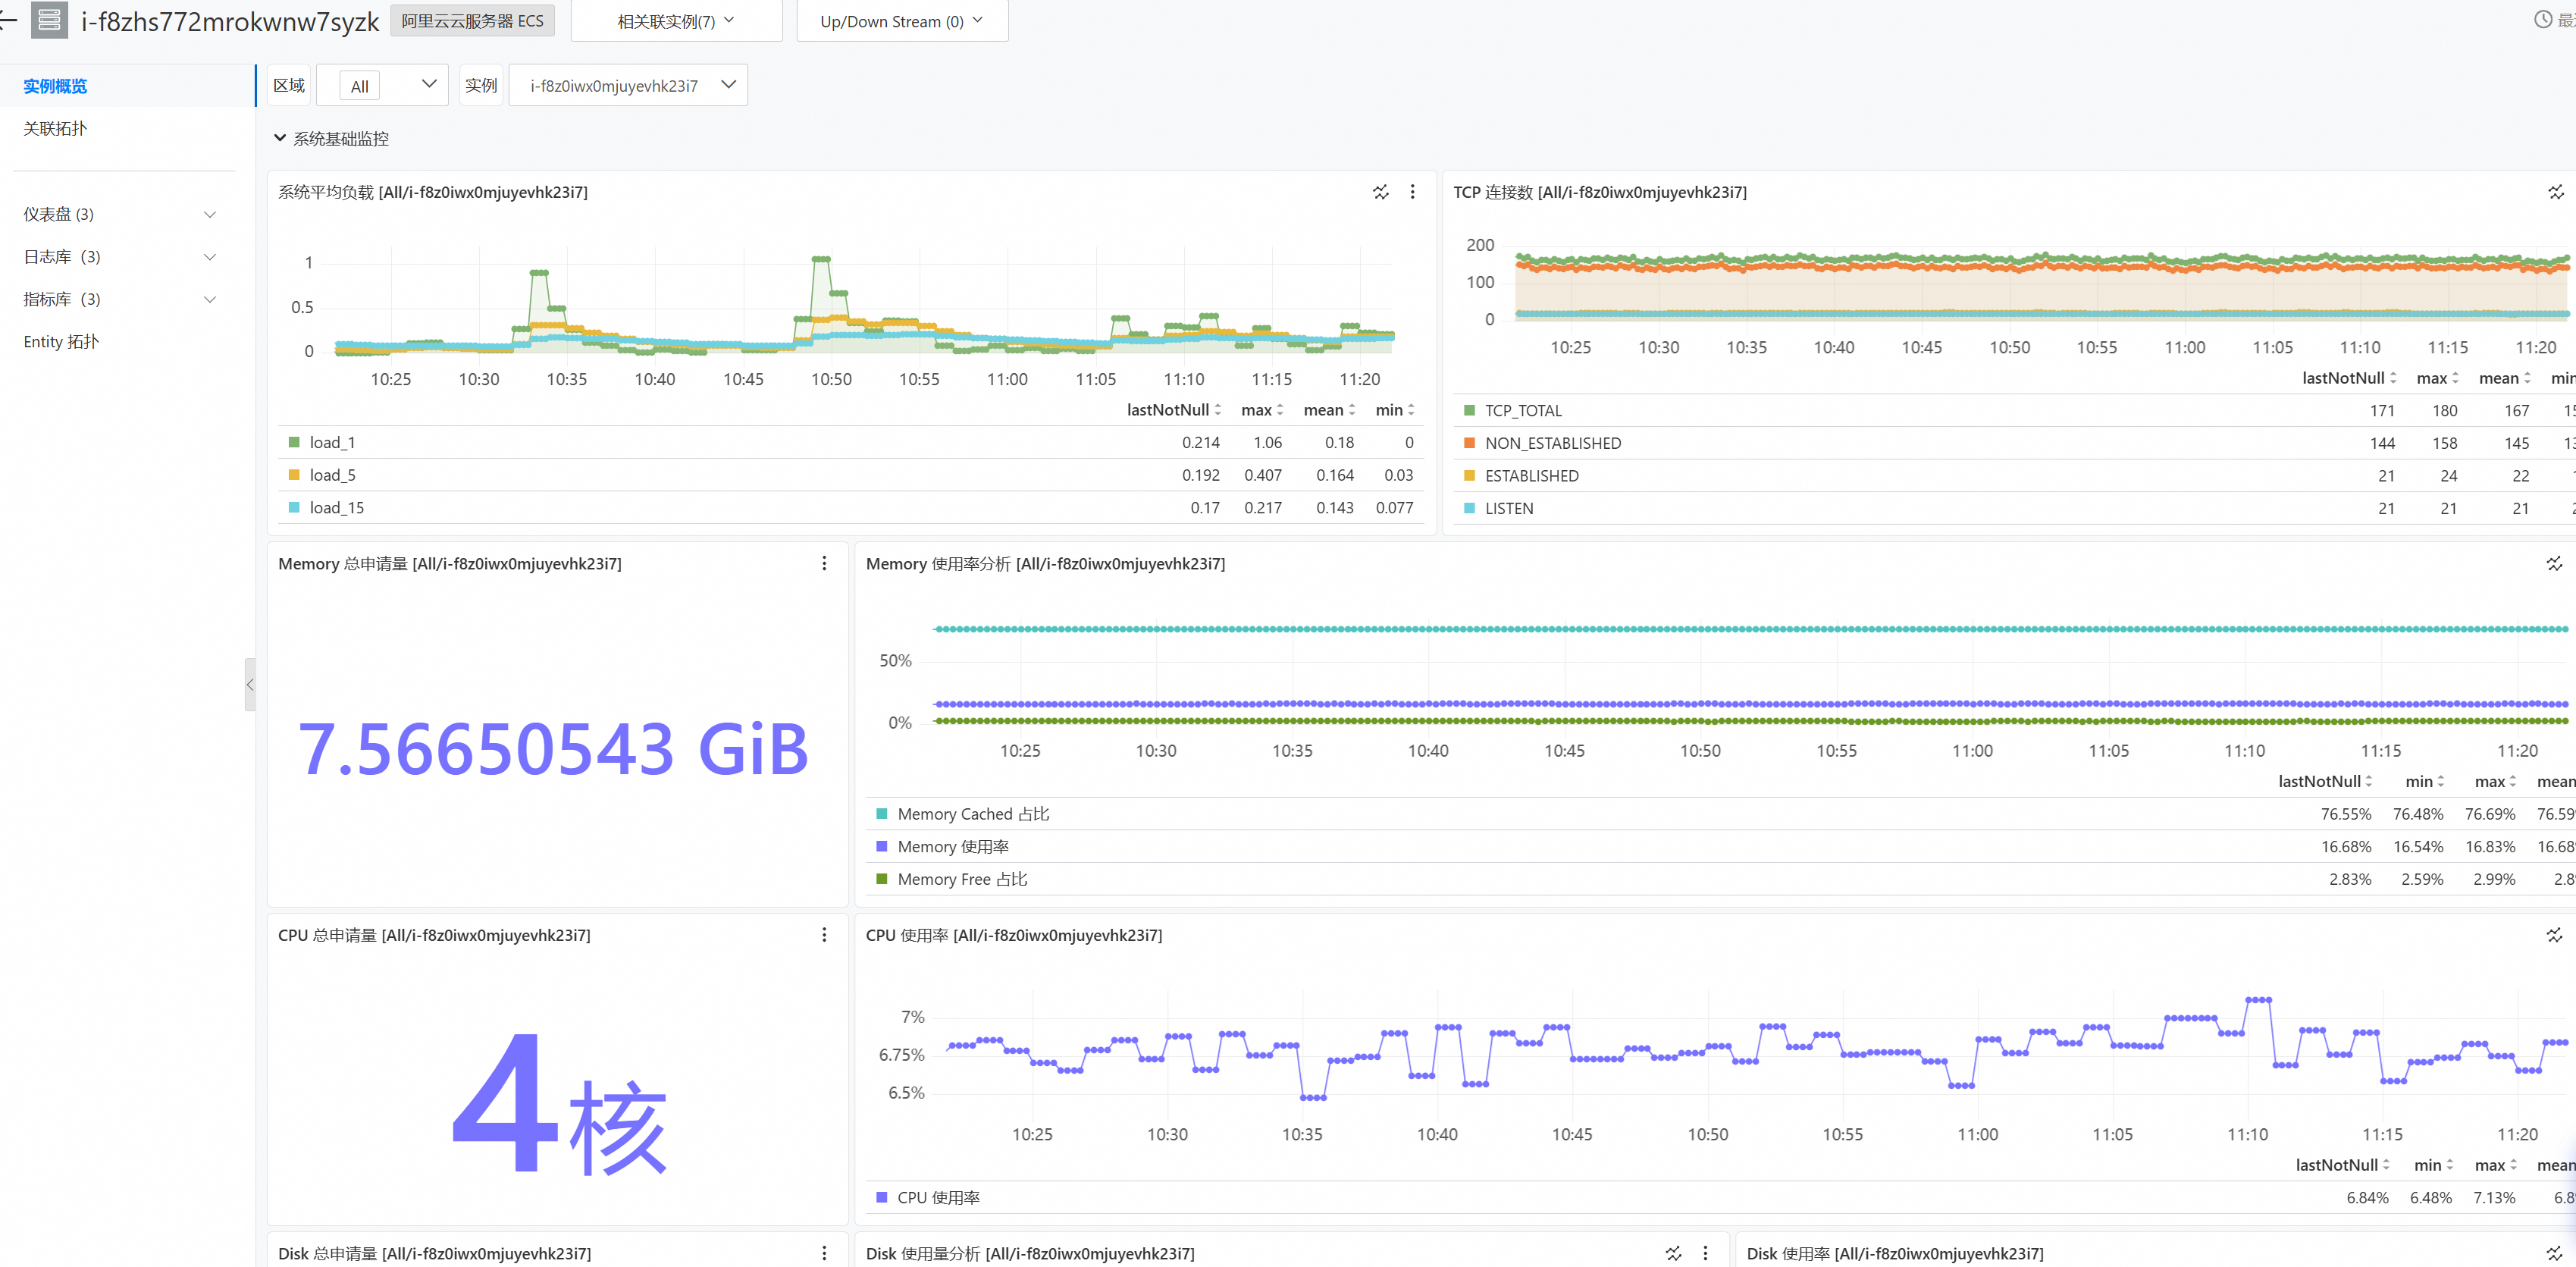Toggle TCP_TOTAL series visibility
2576x1267 pixels.
point(1523,410)
